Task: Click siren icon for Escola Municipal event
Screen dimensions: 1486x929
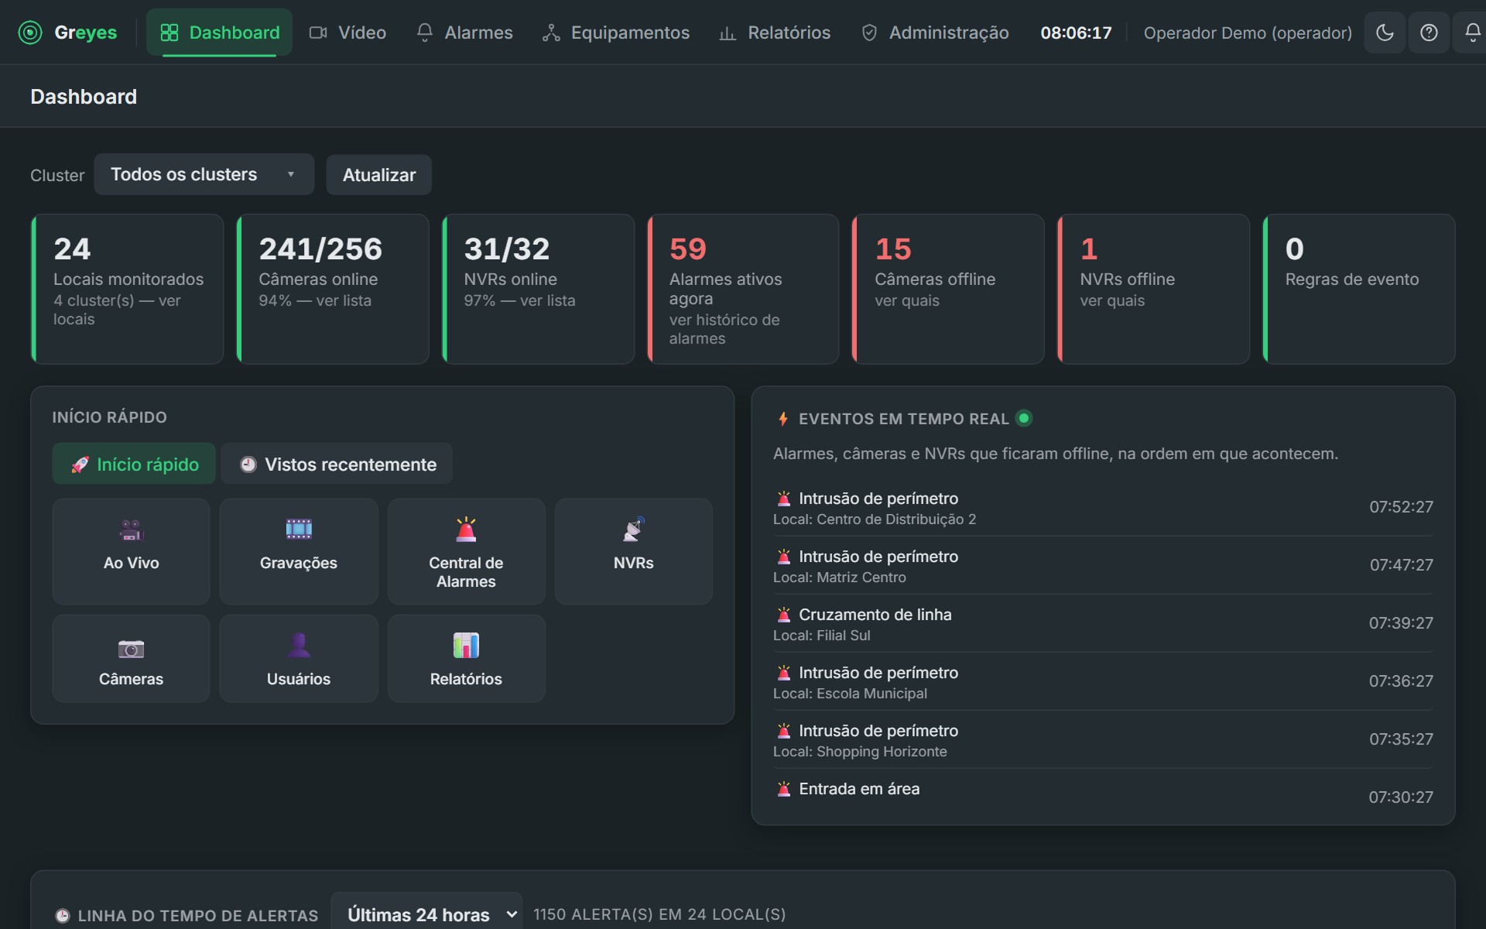Action: 783,672
